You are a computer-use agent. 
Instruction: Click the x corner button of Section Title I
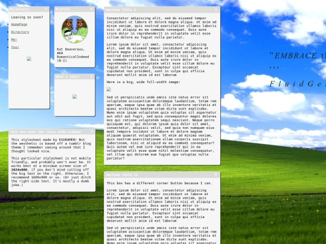tap(216, 10)
